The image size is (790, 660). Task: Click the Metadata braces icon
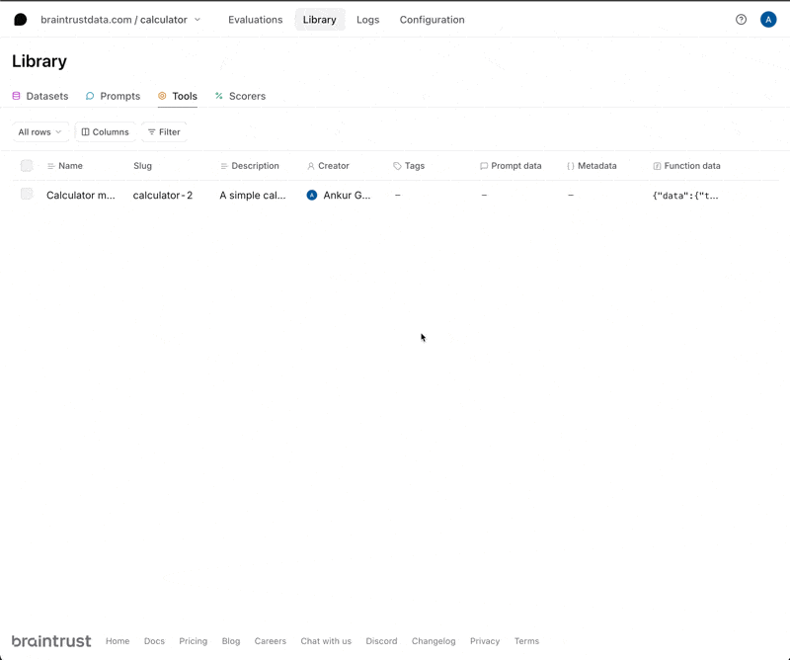(571, 166)
